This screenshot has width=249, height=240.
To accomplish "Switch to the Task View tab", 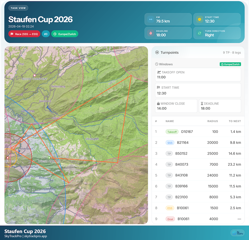I will (18, 8).
